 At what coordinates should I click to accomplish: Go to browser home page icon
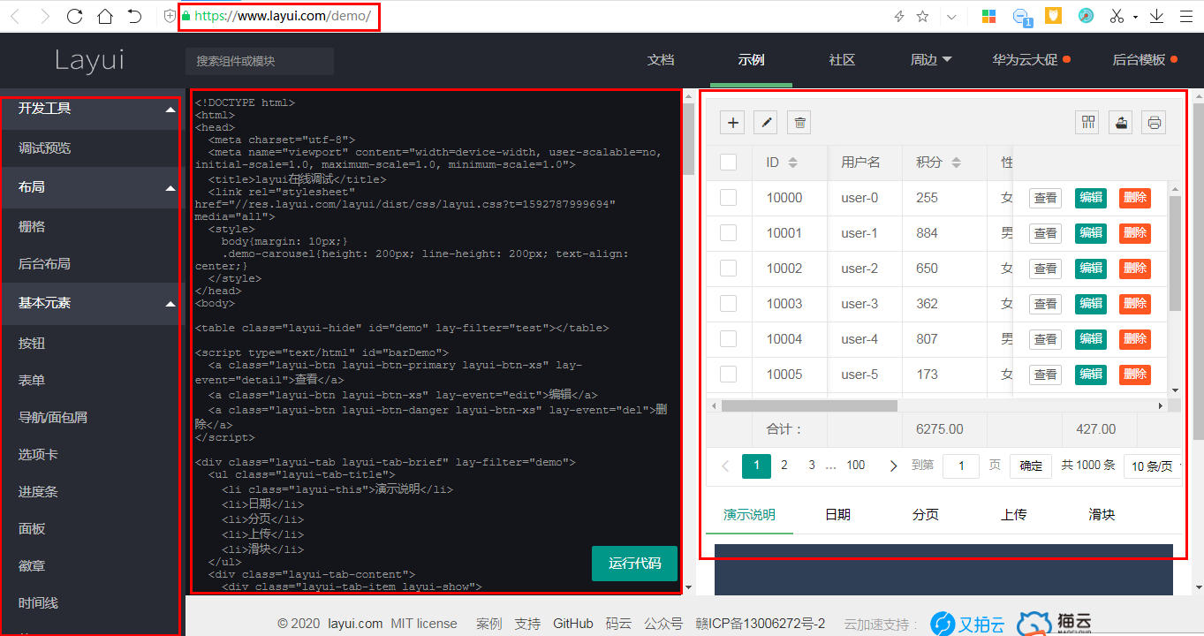point(104,16)
